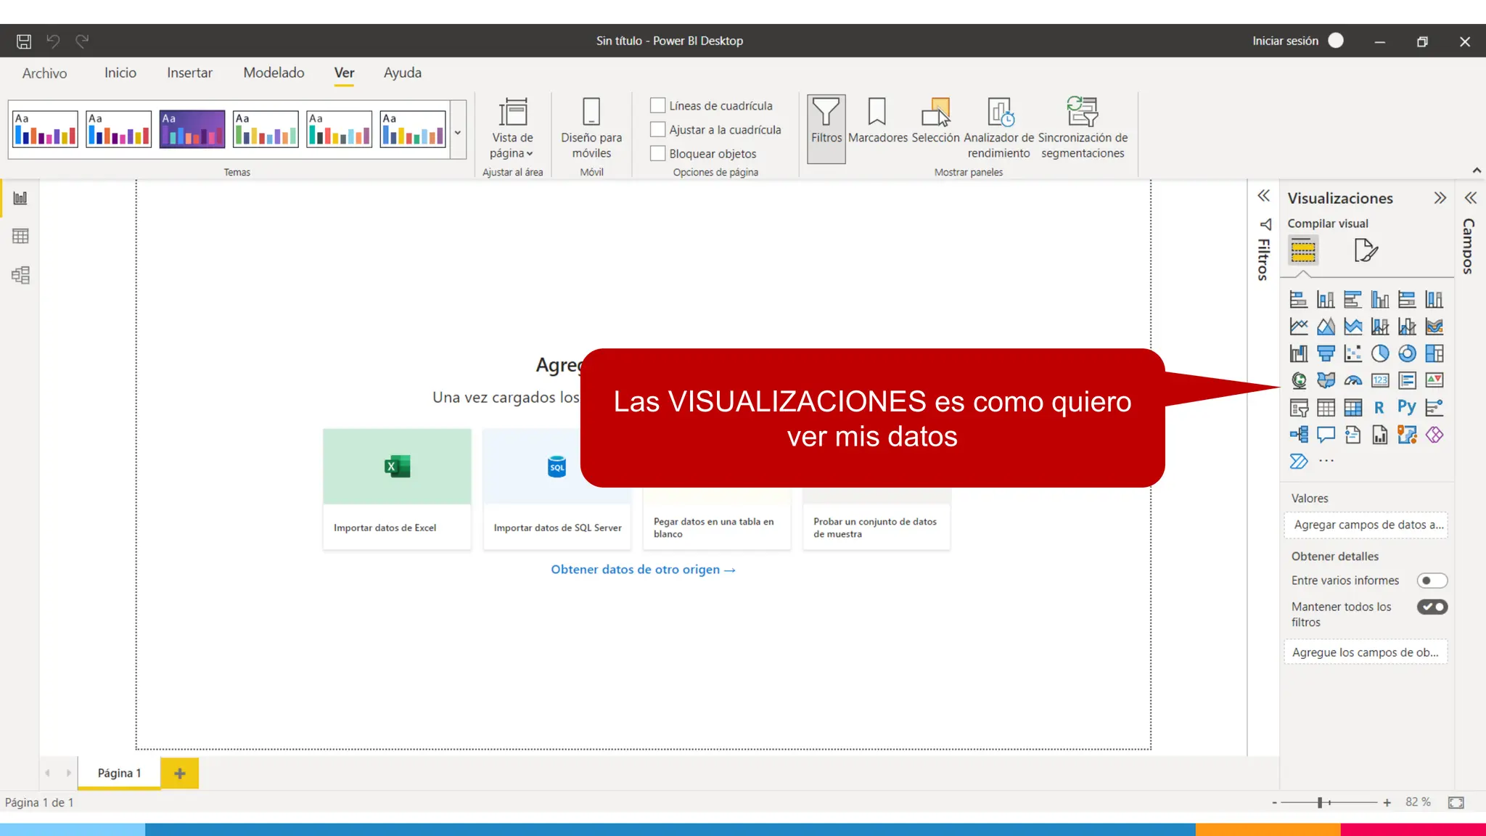This screenshot has width=1486, height=836.
Task: Open the Model relationships view
Action: [20, 275]
